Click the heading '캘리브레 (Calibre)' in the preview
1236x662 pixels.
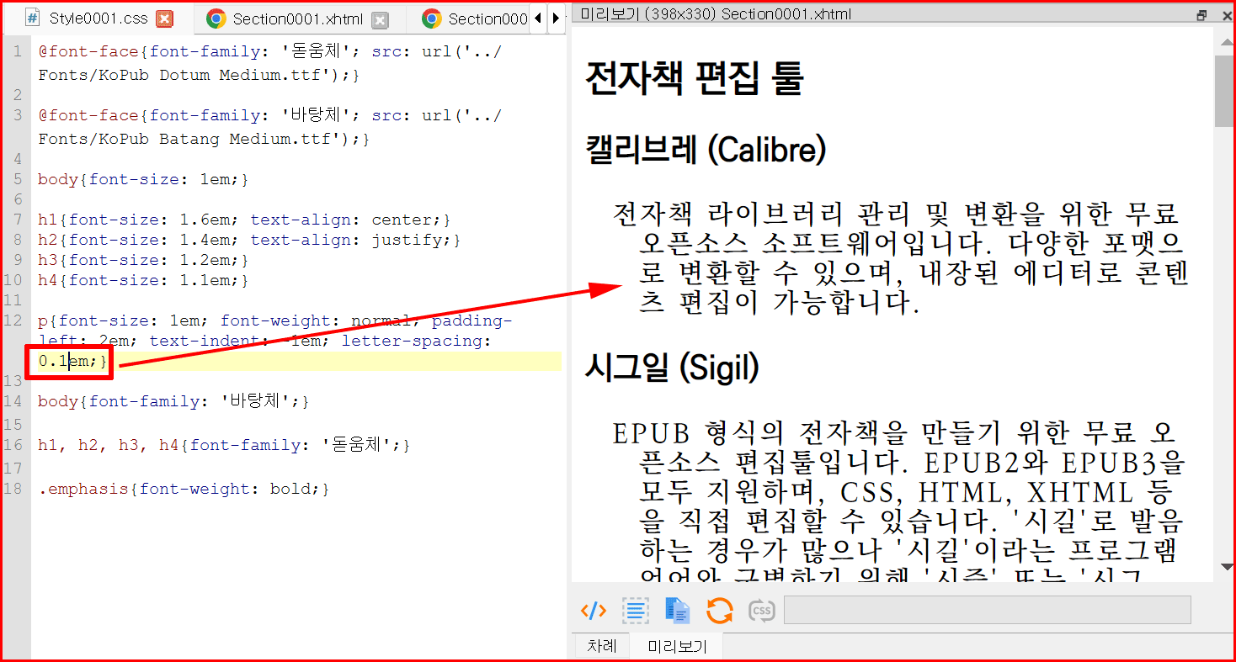click(x=706, y=151)
